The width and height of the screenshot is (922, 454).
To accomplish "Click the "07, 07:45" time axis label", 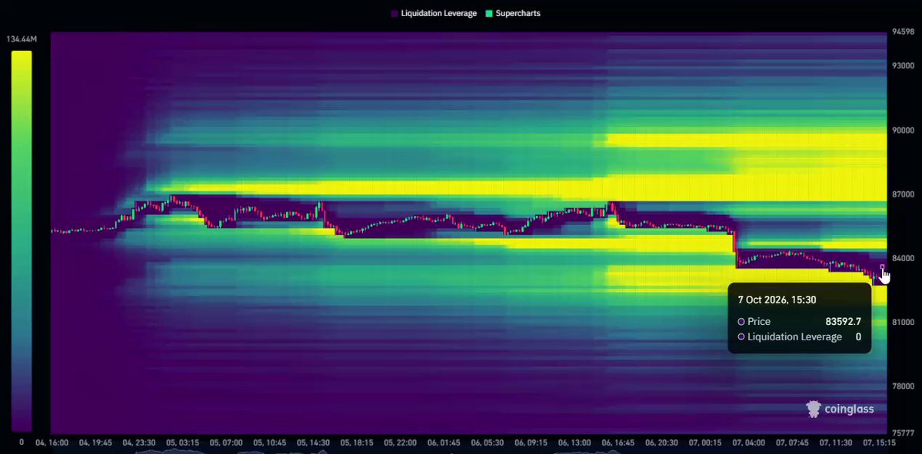I will pyautogui.click(x=793, y=442).
